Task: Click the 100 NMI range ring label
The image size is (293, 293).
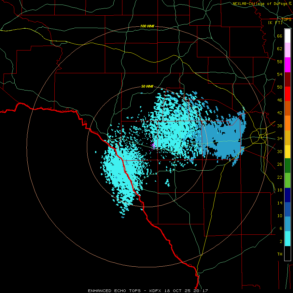Action: pos(147,26)
